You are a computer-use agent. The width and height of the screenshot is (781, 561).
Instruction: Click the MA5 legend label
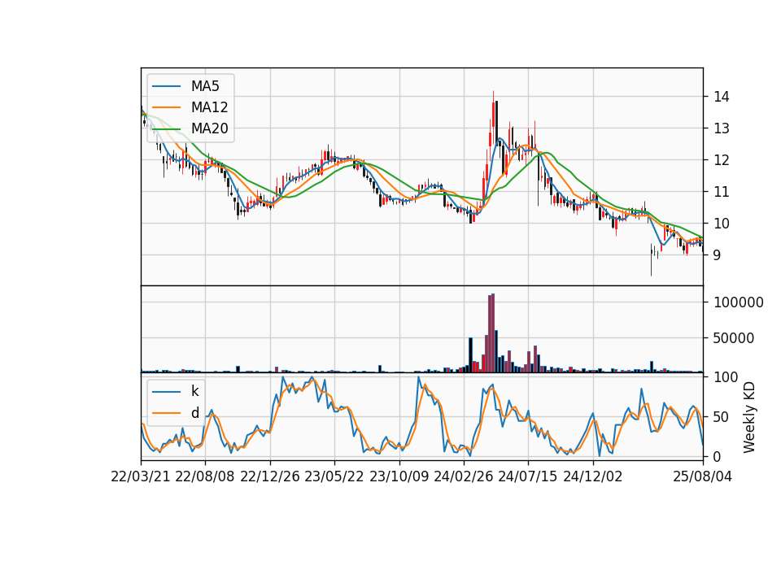[x=205, y=86]
